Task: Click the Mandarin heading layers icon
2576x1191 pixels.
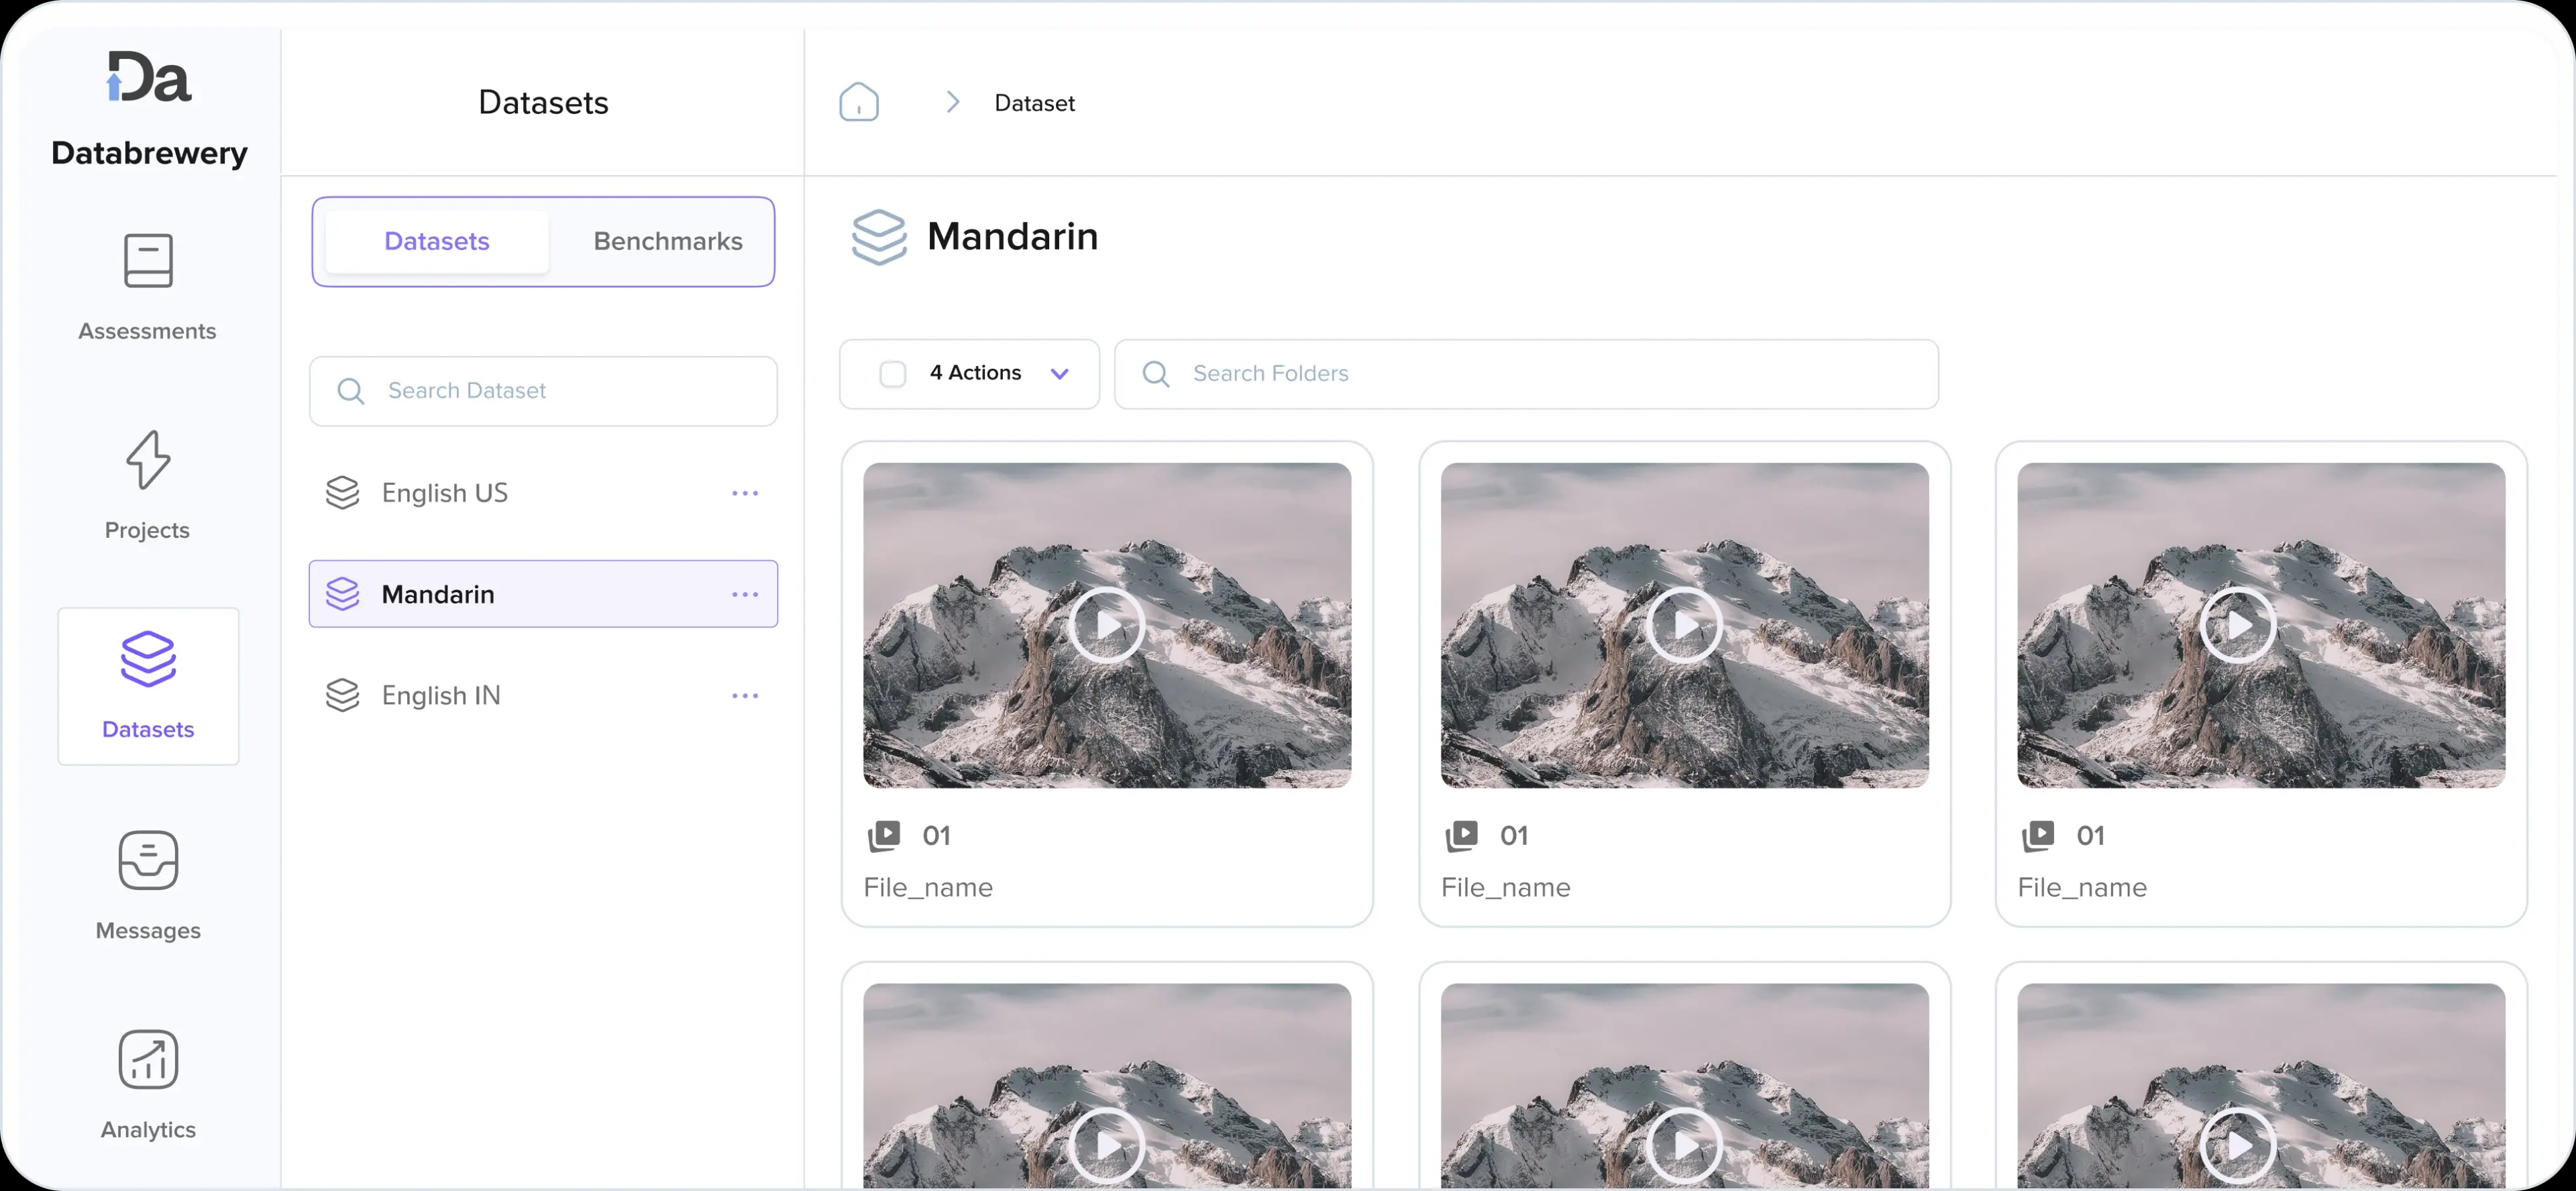Action: pos(879,237)
